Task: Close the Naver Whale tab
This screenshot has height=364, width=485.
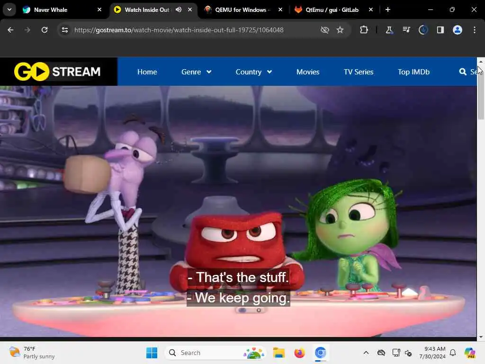Action: pyautogui.click(x=99, y=9)
